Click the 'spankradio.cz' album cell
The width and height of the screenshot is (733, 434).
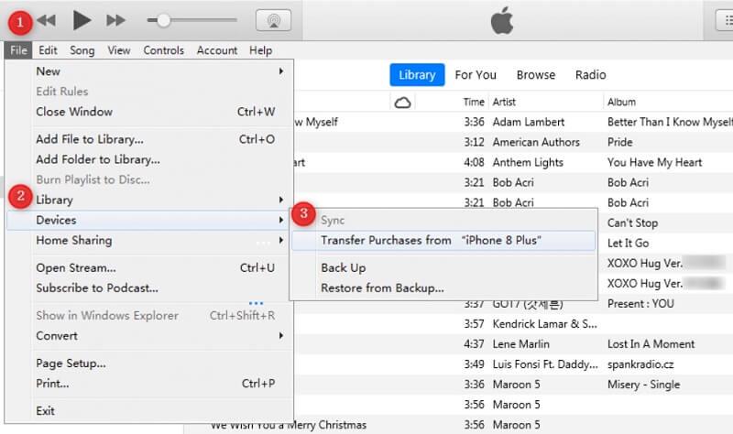pyautogui.click(x=640, y=364)
